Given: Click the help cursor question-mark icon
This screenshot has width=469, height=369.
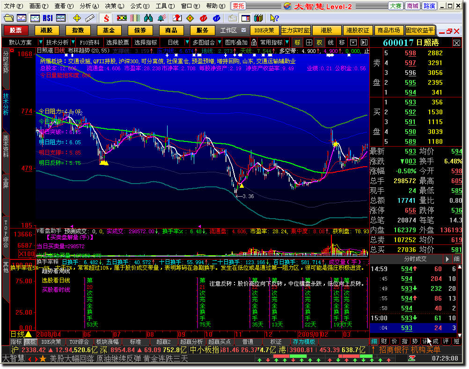Looking at the screenshot, I should 274,18.
